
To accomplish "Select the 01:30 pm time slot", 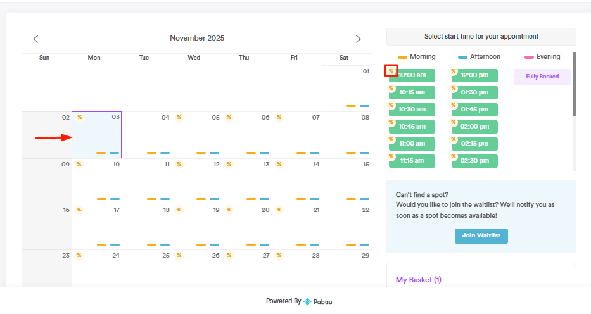I will pyautogui.click(x=474, y=92).
